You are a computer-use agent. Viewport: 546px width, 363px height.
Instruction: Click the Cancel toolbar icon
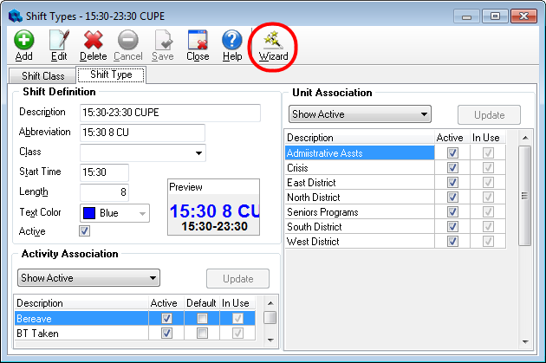click(127, 41)
